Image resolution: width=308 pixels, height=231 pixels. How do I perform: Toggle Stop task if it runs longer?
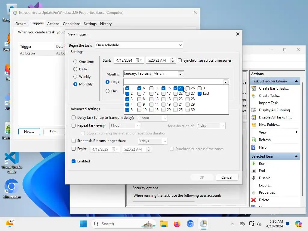click(x=73, y=141)
